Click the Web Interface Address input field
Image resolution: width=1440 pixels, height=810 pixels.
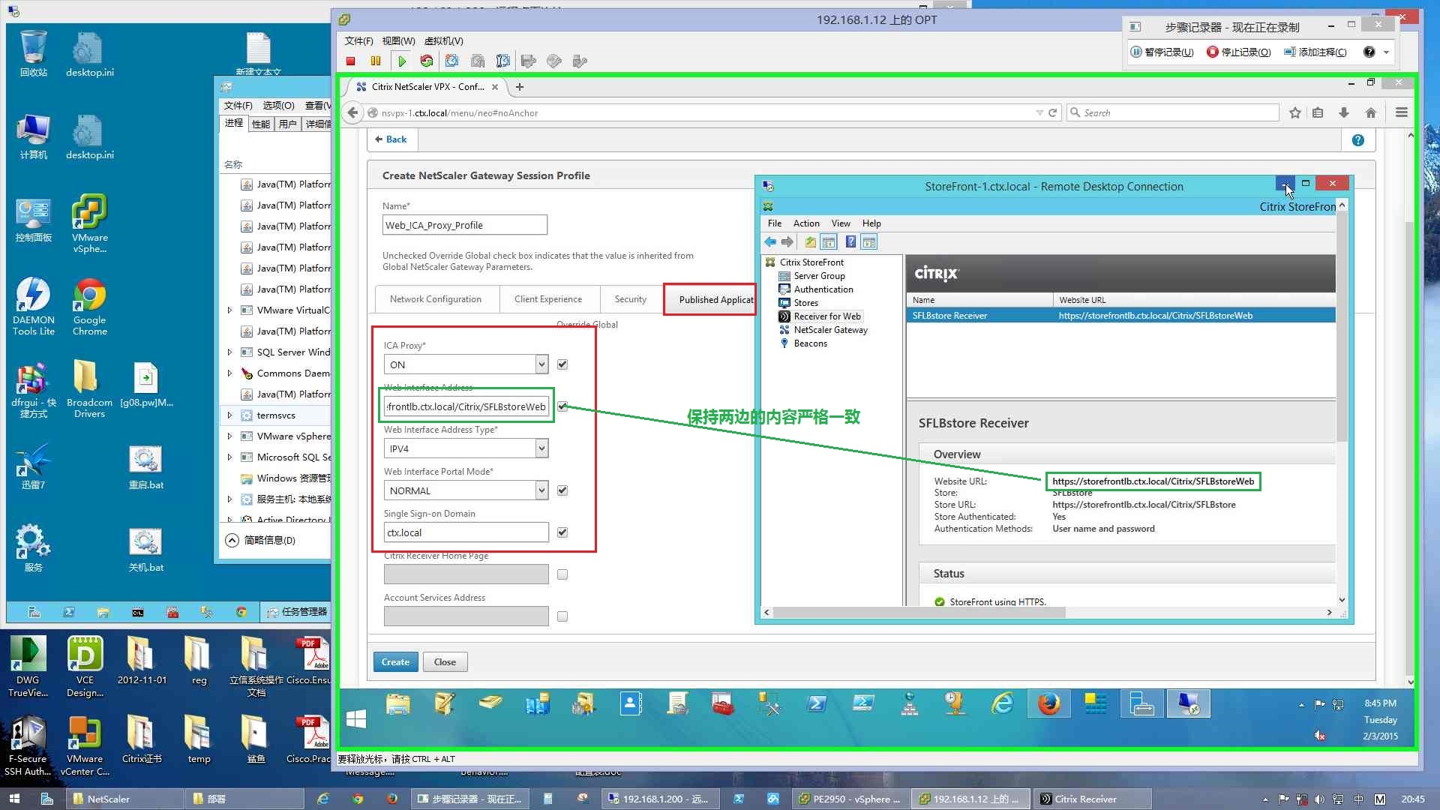[x=466, y=406]
